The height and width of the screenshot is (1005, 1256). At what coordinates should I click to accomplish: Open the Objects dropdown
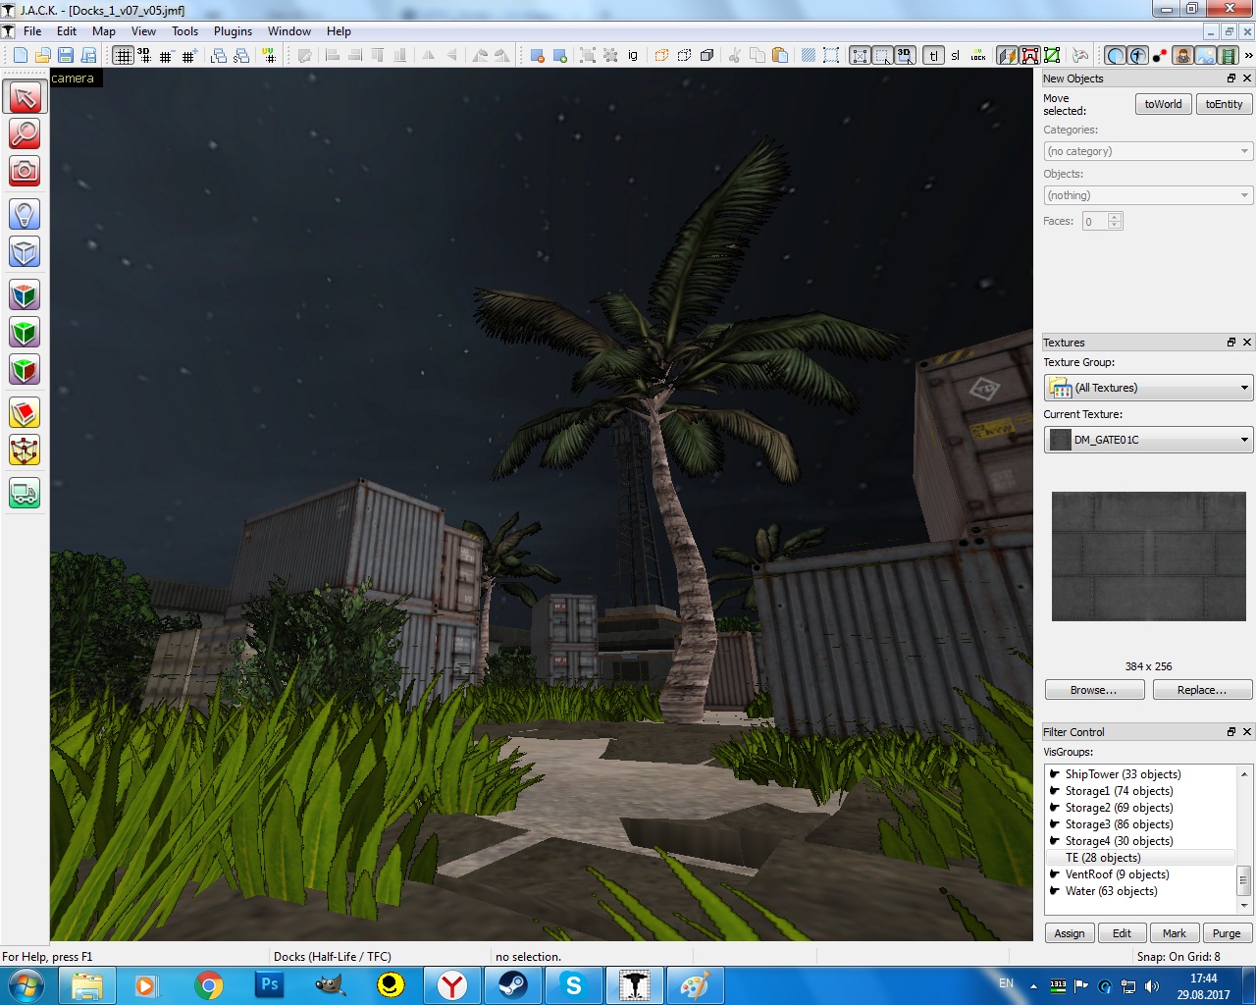pyautogui.click(x=1148, y=195)
